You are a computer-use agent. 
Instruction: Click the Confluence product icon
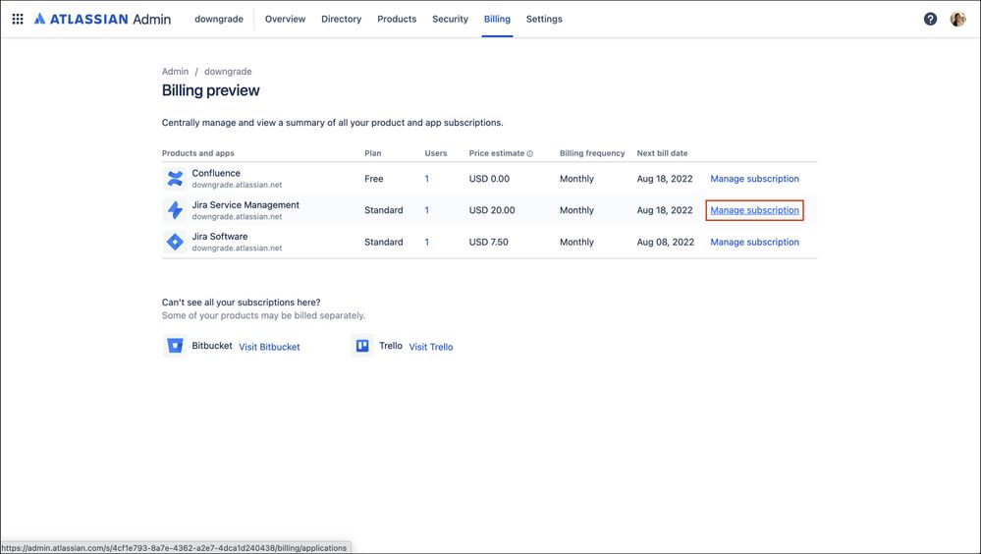pyautogui.click(x=175, y=179)
